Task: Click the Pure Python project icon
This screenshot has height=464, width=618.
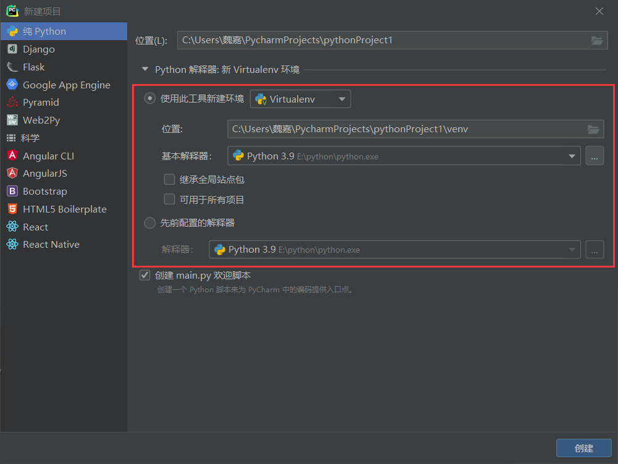Action: (12, 31)
